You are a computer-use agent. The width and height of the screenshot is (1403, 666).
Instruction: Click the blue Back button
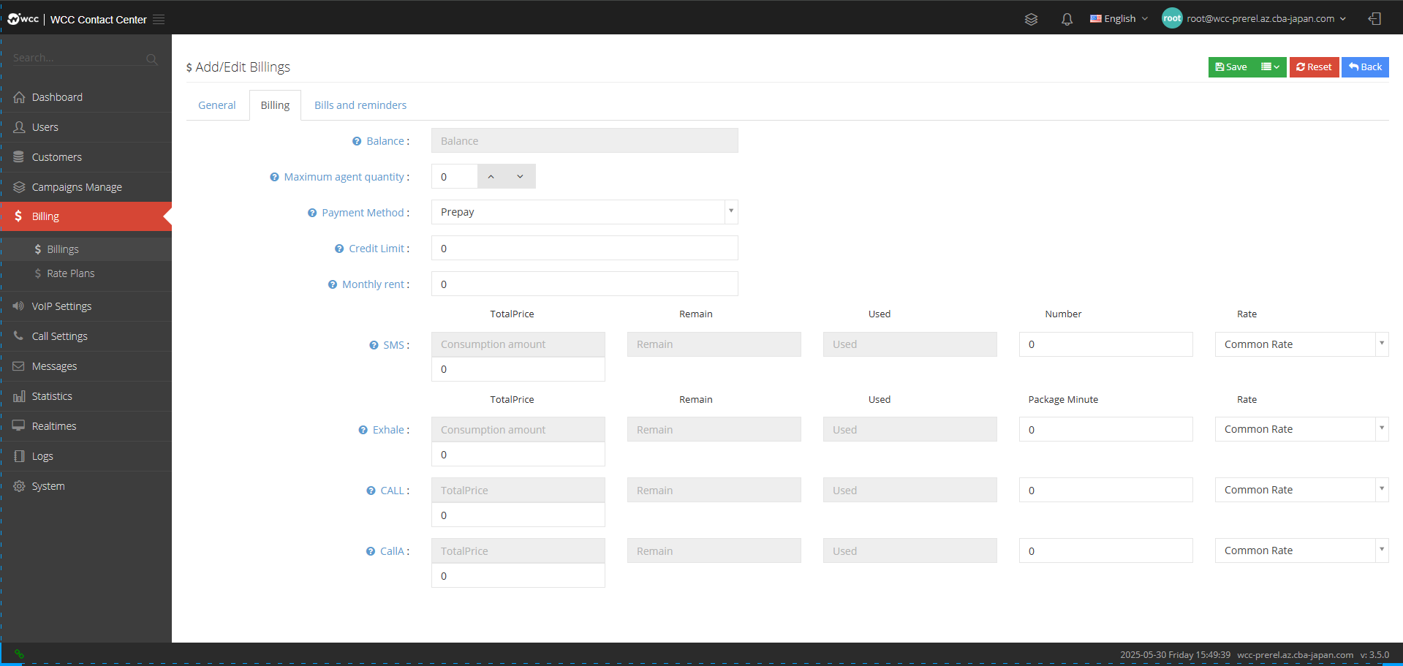1365,67
